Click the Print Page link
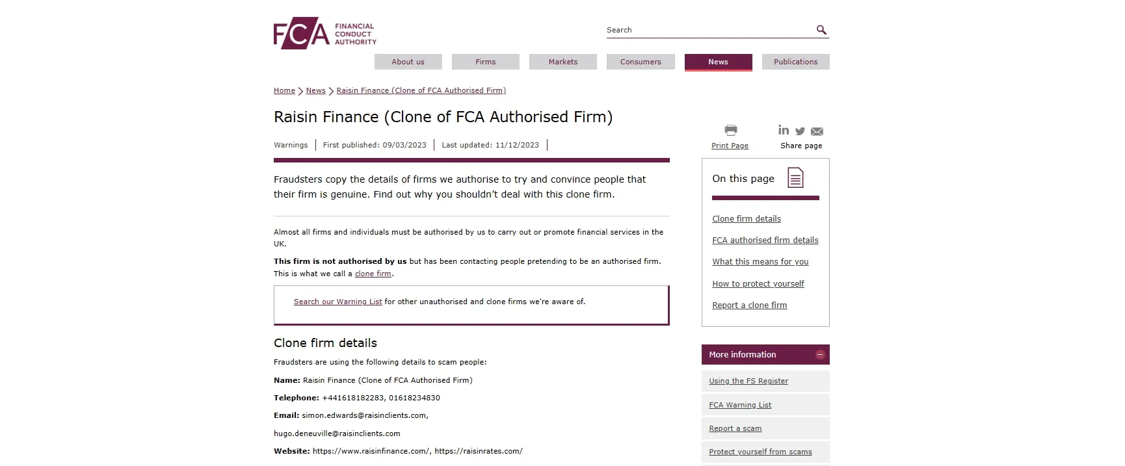Screen dimensions: 1125x466 tap(730, 146)
